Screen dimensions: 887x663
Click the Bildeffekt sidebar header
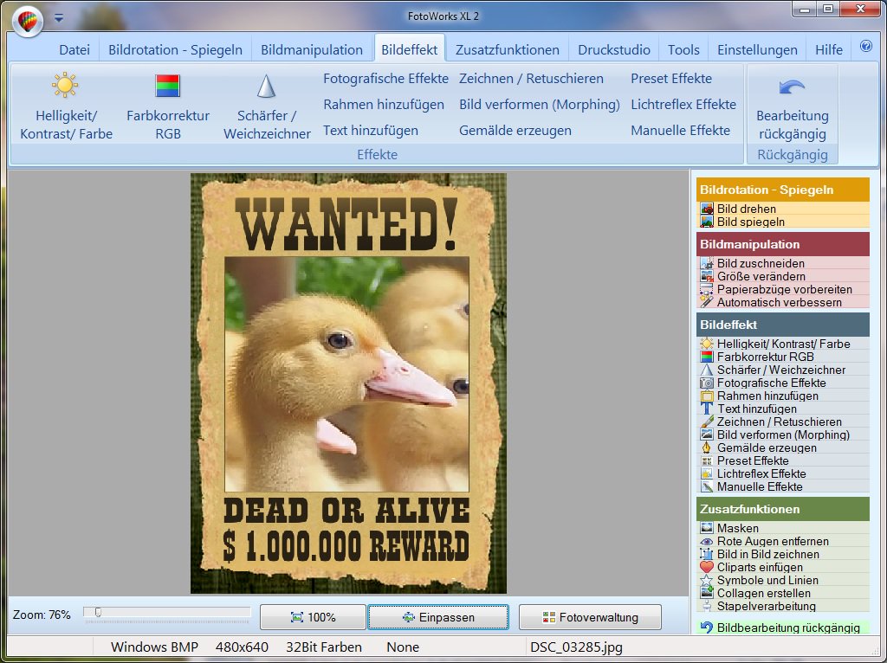pyautogui.click(x=783, y=325)
